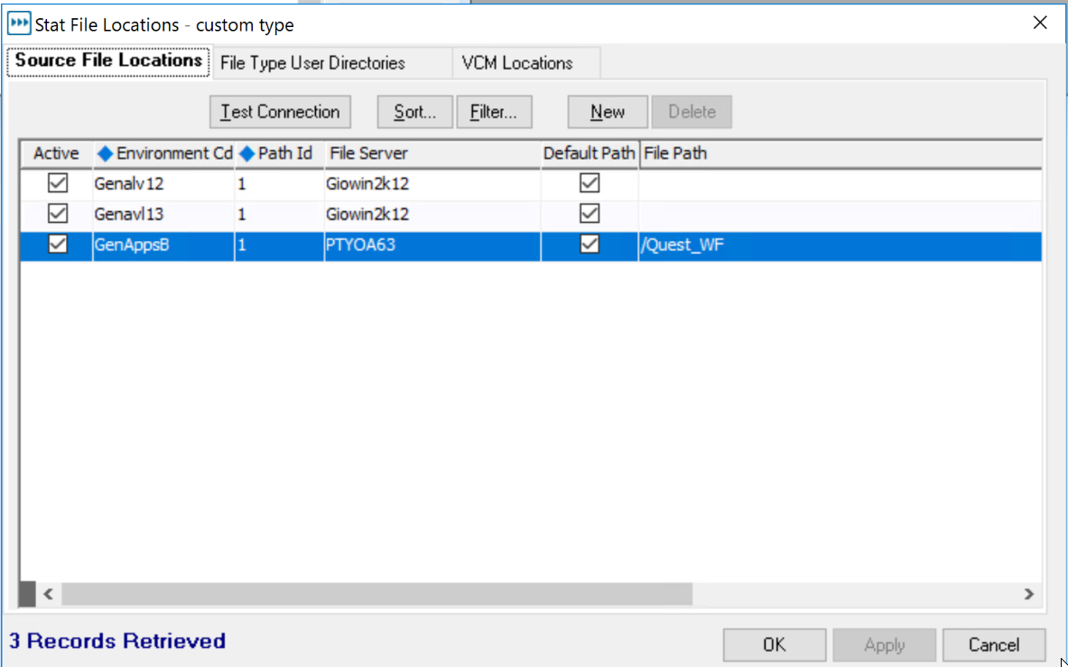The width and height of the screenshot is (1068, 667).
Task: Click New to add a record
Action: click(x=608, y=112)
